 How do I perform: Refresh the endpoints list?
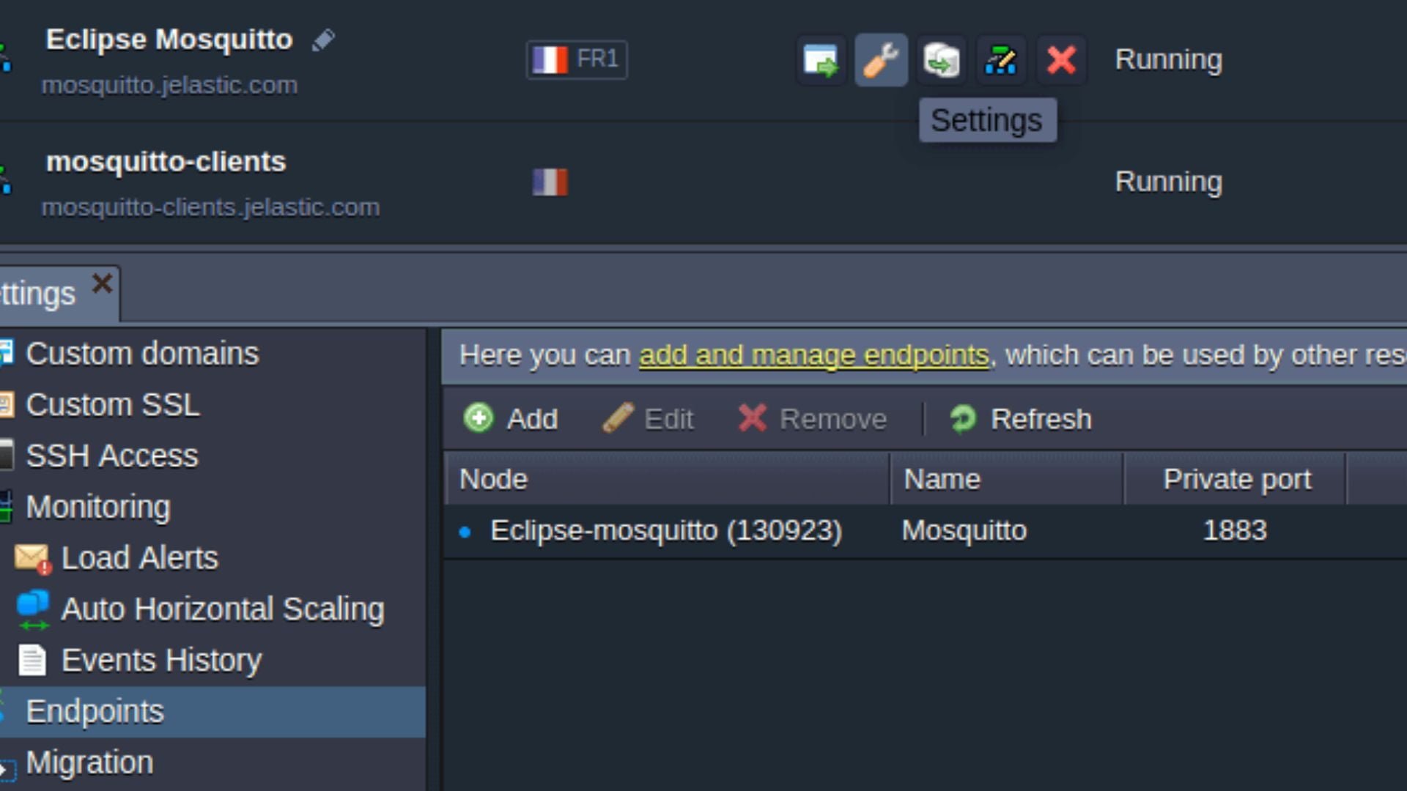pos(1020,419)
